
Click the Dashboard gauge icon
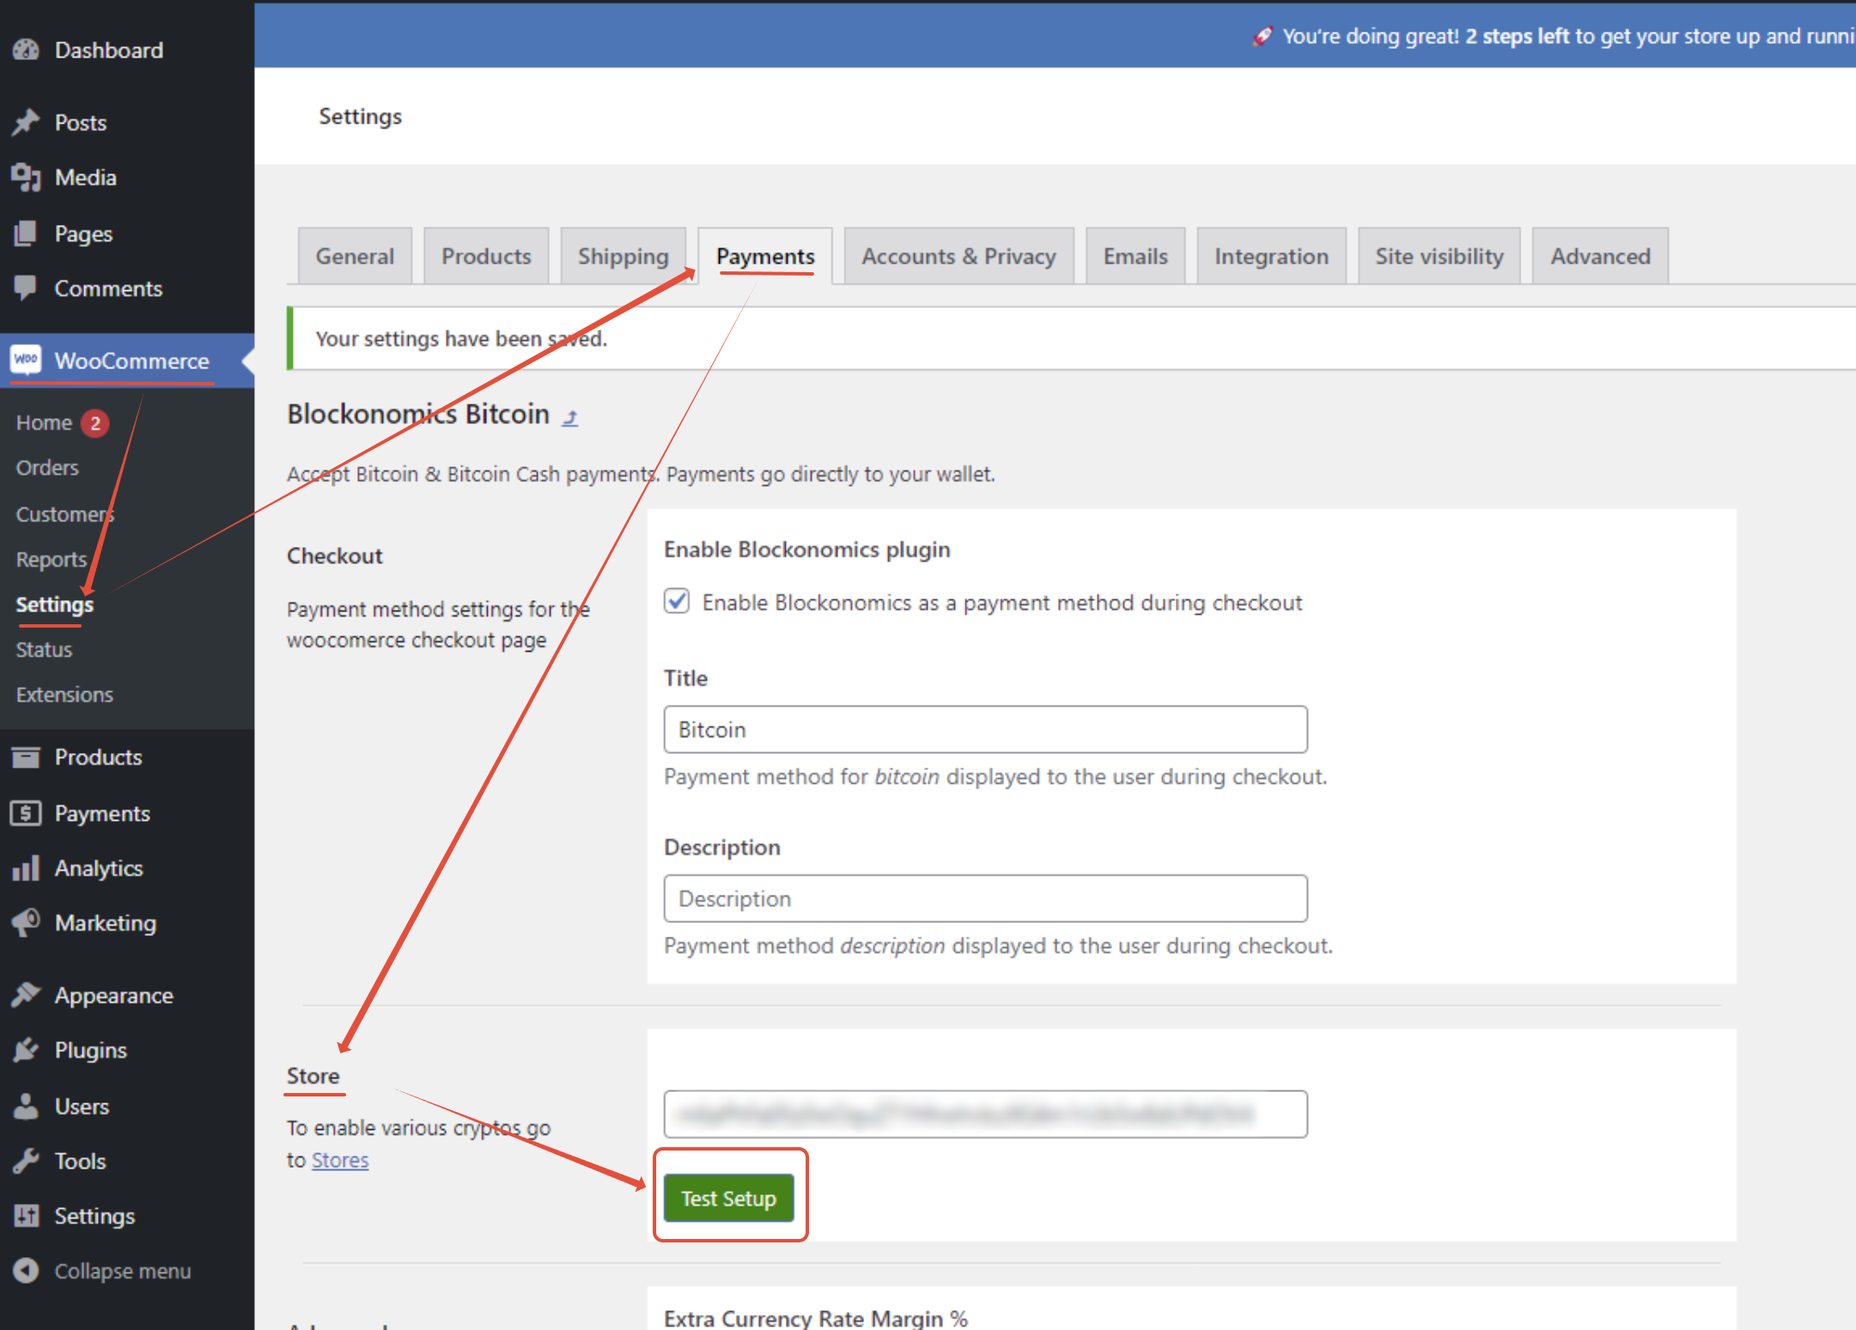pos(26,50)
